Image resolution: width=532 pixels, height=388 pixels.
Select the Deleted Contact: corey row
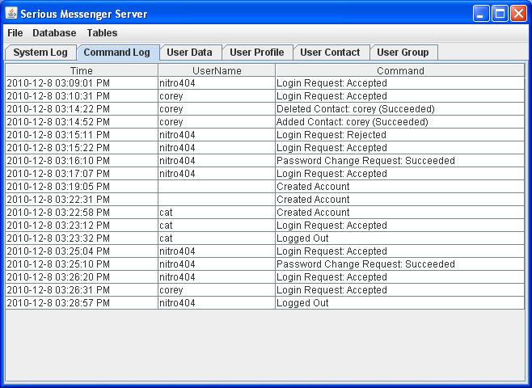[355, 109]
